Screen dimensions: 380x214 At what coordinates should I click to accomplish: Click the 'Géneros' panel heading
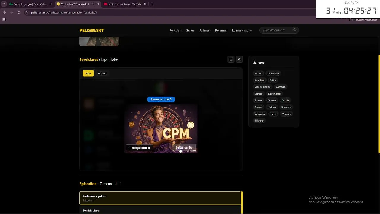(259, 63)
